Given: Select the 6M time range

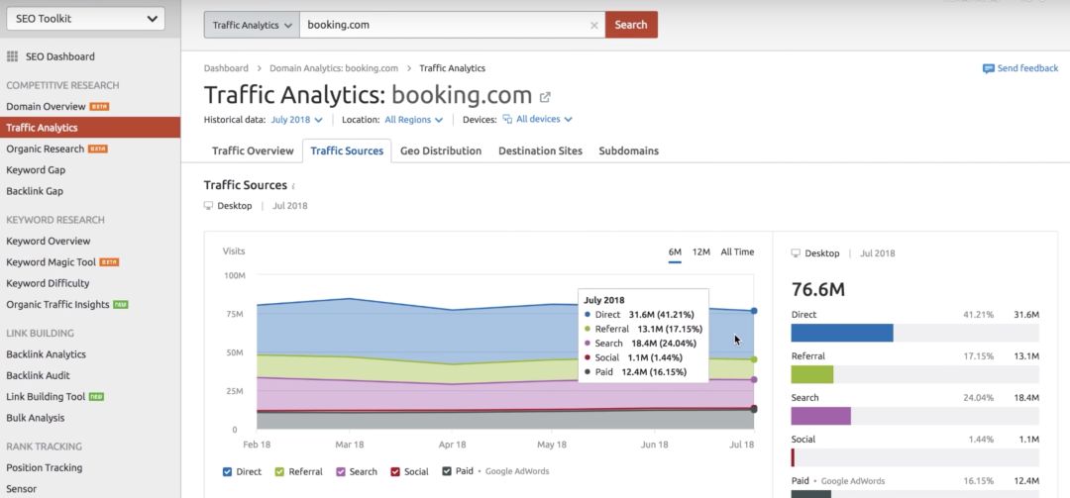Looking at the screenshot, I should 675,251.
